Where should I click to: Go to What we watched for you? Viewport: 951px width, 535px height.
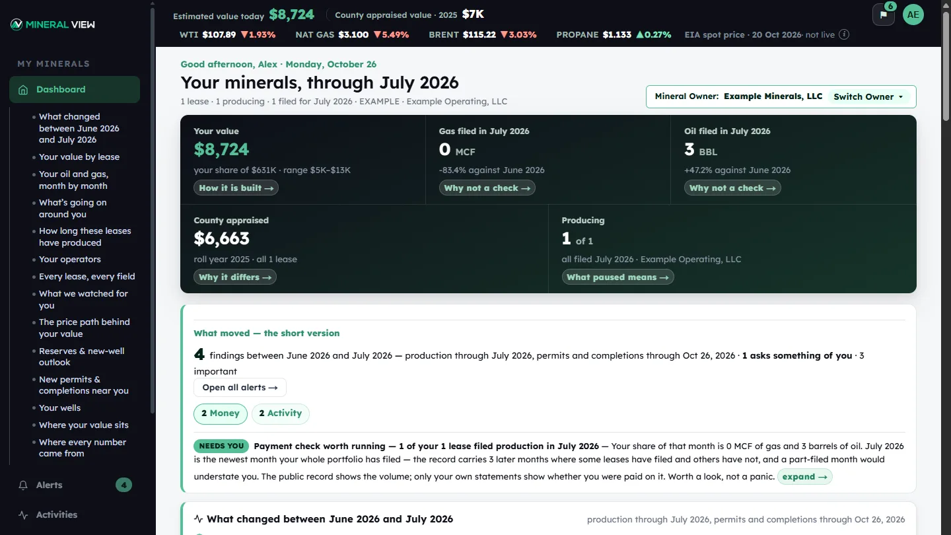tap(83, 300)
